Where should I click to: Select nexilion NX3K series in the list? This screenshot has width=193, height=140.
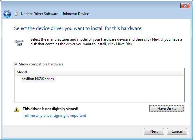click(37, 79)
